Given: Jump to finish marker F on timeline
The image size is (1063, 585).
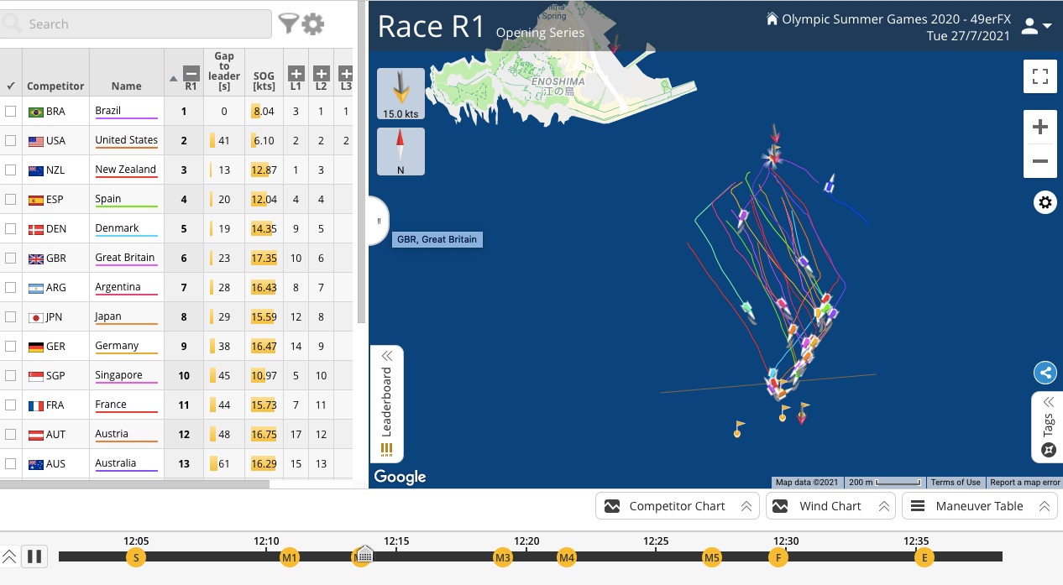Looking at the screenshot, I should pos(778,557).
